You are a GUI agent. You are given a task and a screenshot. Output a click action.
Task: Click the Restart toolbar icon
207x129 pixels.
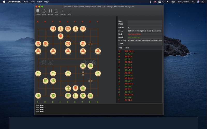[x=44, y=11]
